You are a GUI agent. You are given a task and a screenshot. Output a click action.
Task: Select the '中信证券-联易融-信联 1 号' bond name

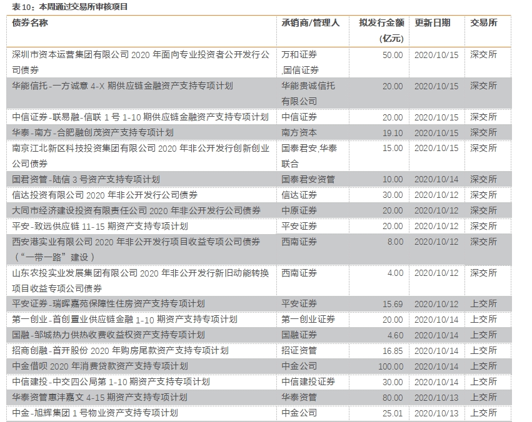[140, 117]
